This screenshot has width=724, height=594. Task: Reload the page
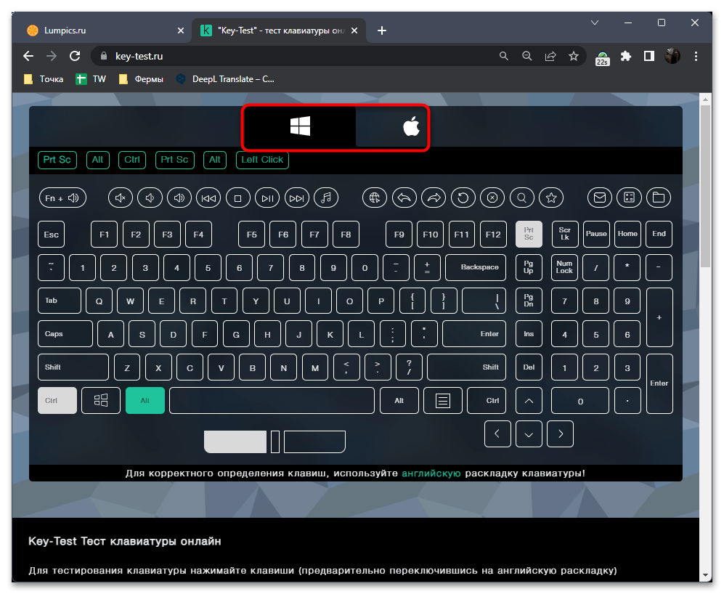[x=75, y=56]
